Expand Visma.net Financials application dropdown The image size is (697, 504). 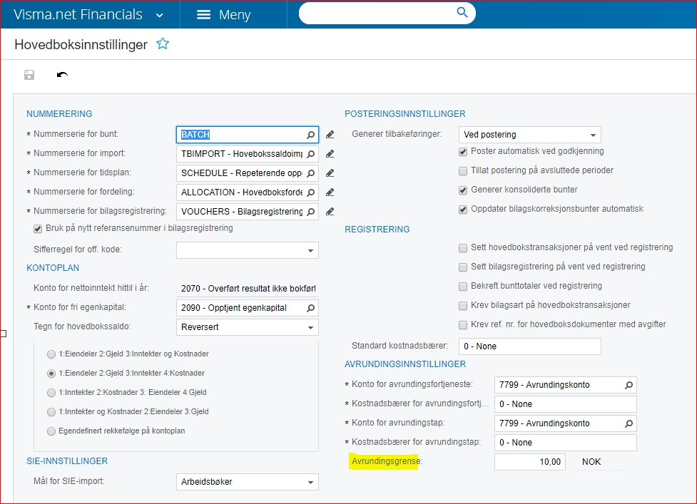pyautogui.click(x=160, y=16)
